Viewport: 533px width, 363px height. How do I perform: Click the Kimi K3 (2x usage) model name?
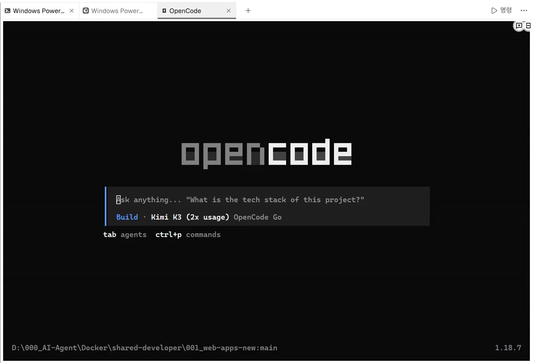click(190, 217)
